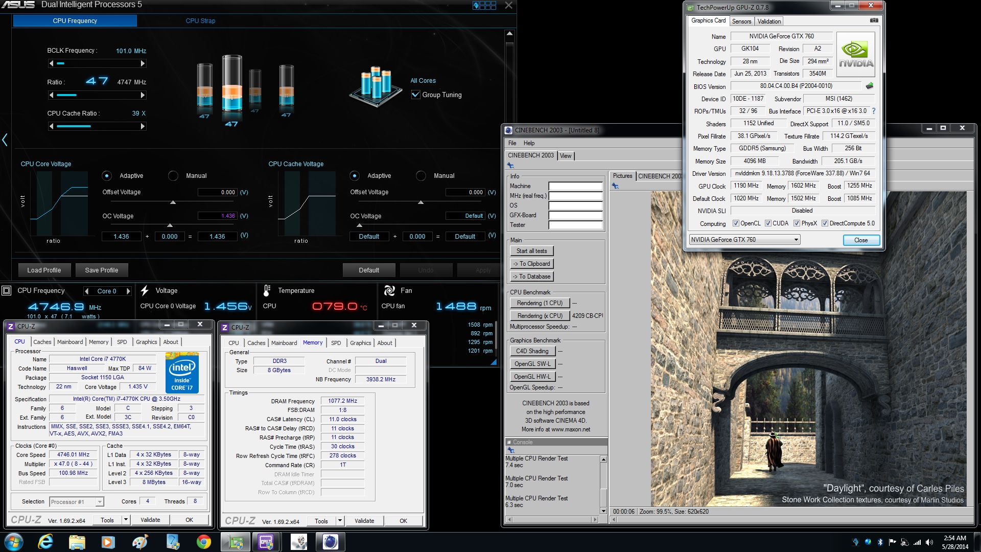Click the CINEBENCH taskbar icon

coord(330,542)
